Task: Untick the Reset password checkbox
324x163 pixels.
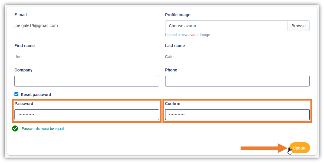Action: [16, 94]
